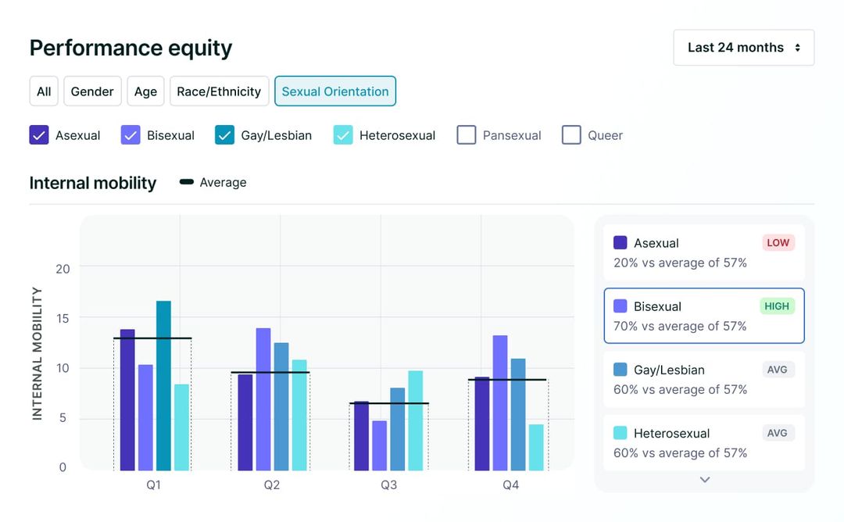Switch to the Gender filter tab
Image resolution: width=844 pixels, height=522 pixels.
(92, 91)
